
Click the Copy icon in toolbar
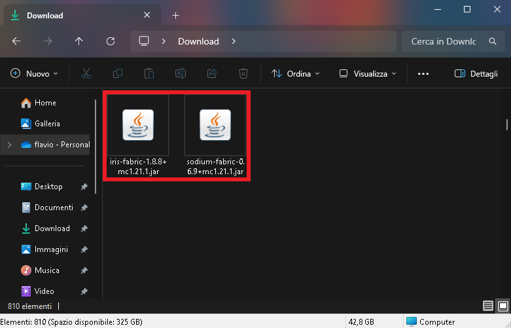coord(118,74)
